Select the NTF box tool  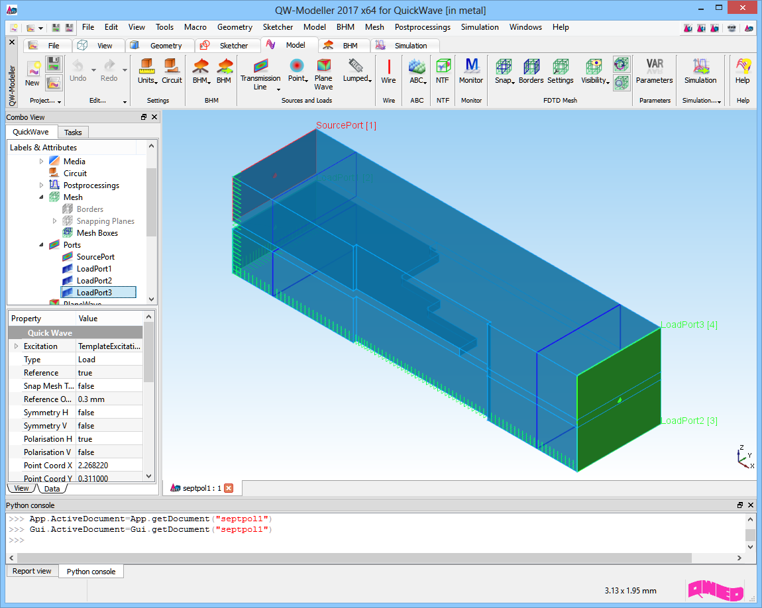(443, 66)
